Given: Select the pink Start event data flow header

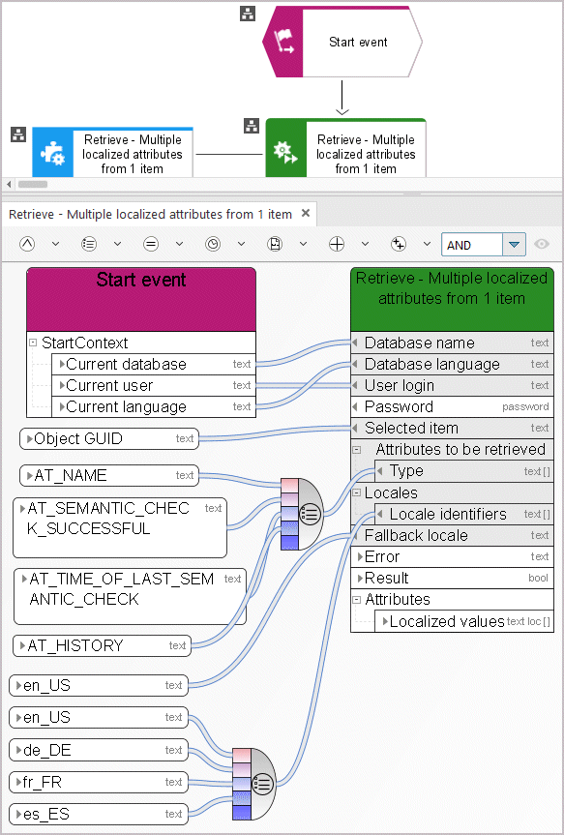Looking at the screenshot, I should pos(141,299).
